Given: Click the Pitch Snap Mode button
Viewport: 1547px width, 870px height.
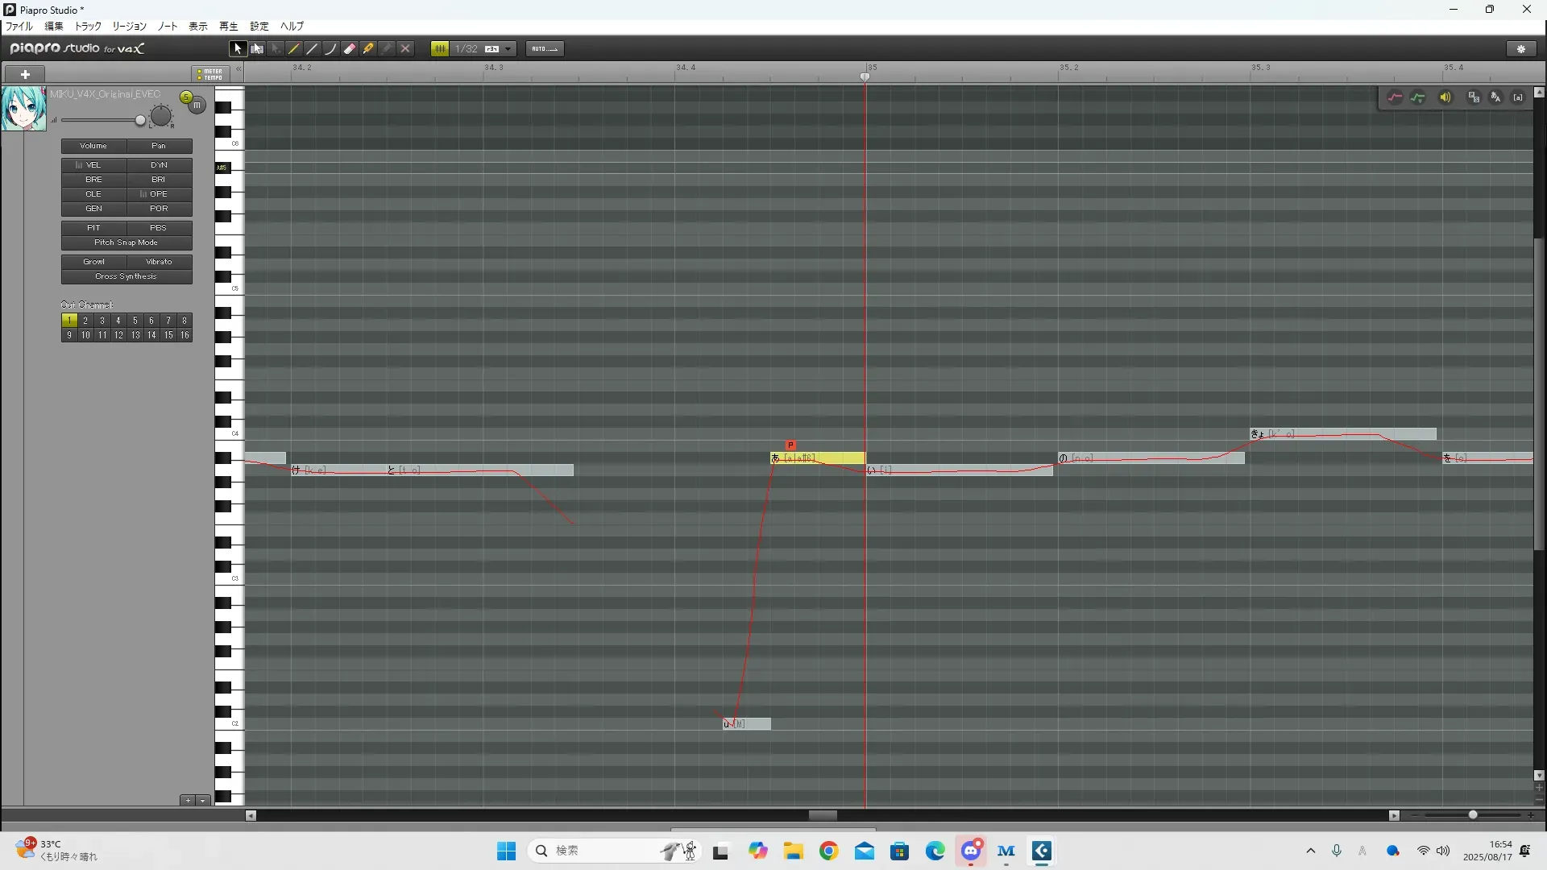Looking at the screenshot, I should [126, 242].
